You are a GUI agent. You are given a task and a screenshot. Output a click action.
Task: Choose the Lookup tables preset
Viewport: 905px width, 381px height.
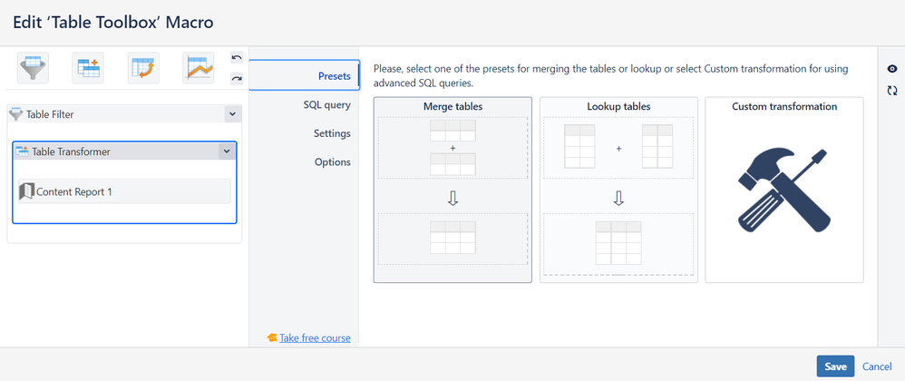point(618,190)
